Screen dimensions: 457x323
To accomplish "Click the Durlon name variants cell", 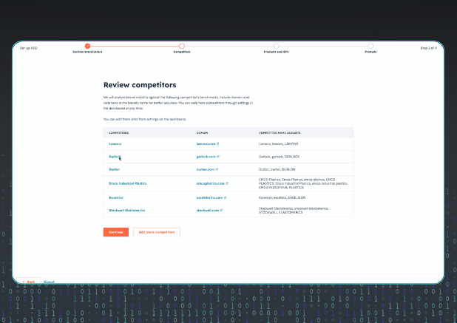I will click(x=277, y=169).
